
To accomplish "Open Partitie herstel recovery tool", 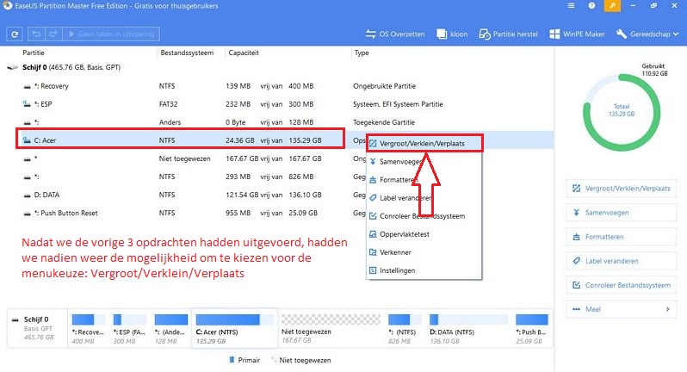I will click(508, 34).
